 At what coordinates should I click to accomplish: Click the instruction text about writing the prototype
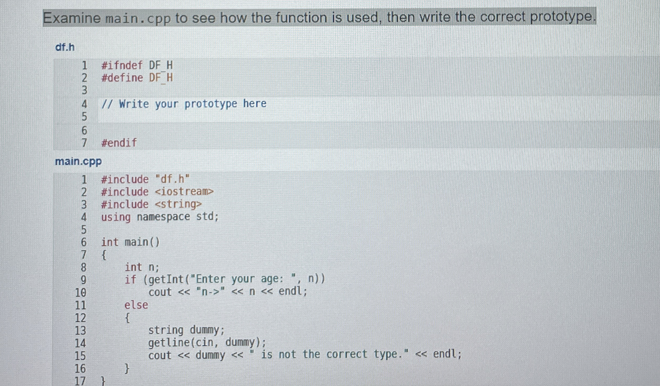319,18
